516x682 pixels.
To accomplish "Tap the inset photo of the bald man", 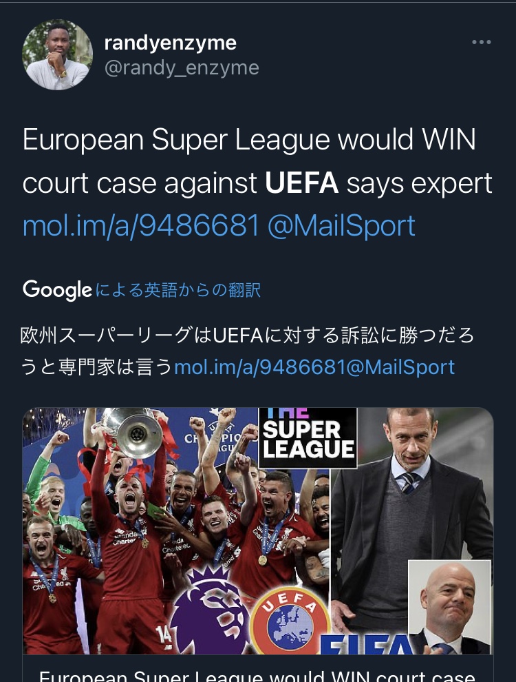I will (449, 607).
